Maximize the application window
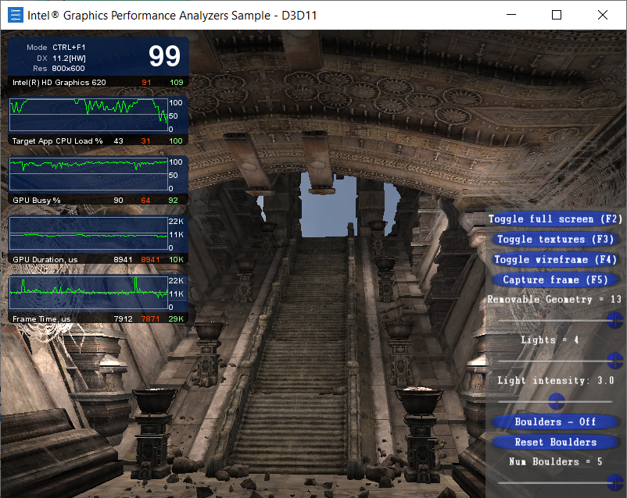 tap(557, 15)
